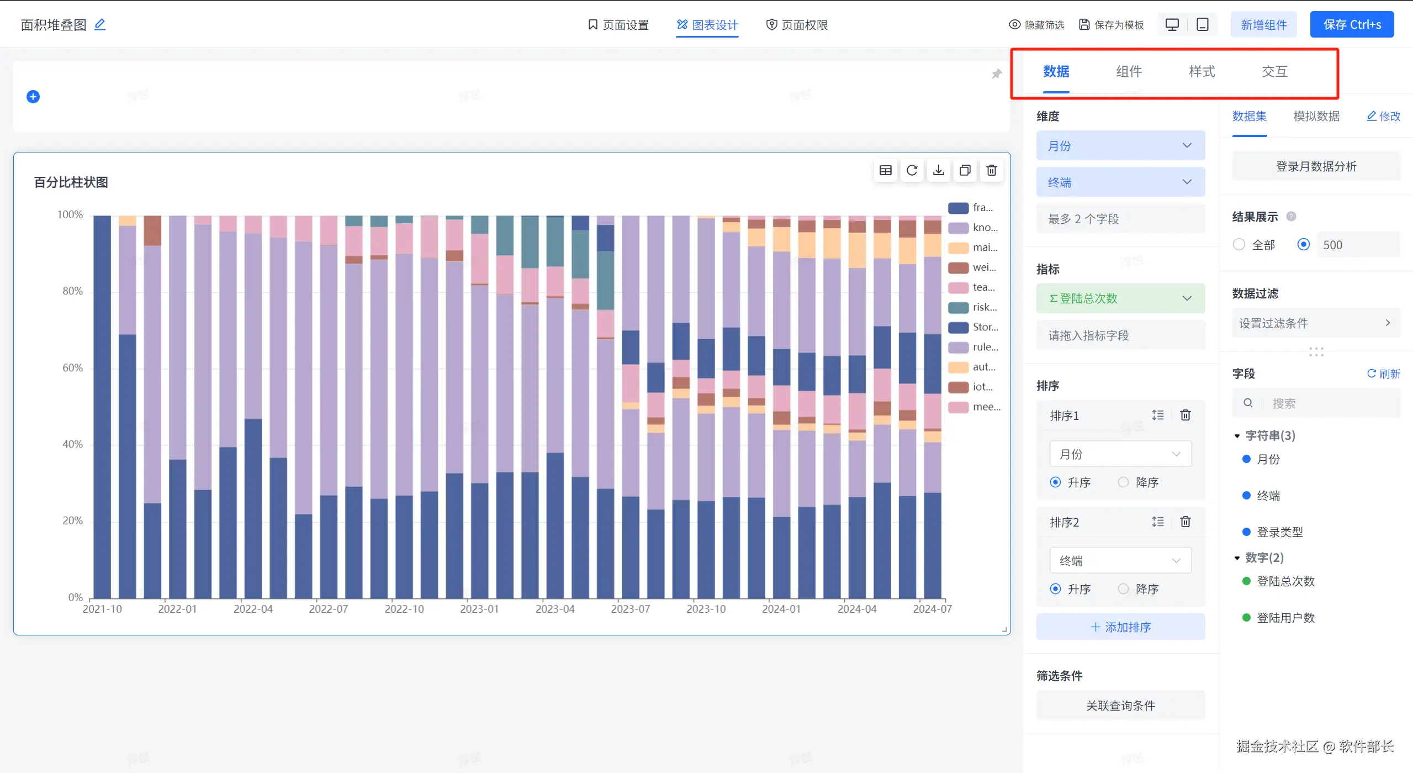The width and height of the screenshot is (1413, 773).
Task: Delete the chart using trash icon
Action: pyautogui.click(x=991, y=170)
